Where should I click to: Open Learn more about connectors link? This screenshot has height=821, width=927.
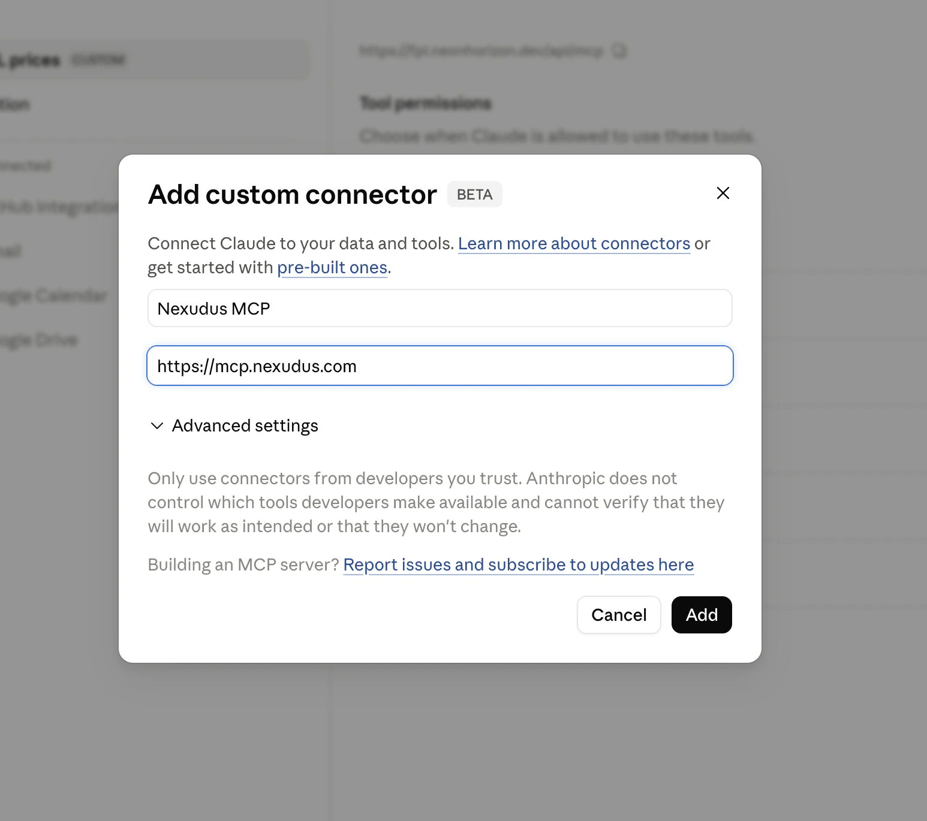click(574, 243)
